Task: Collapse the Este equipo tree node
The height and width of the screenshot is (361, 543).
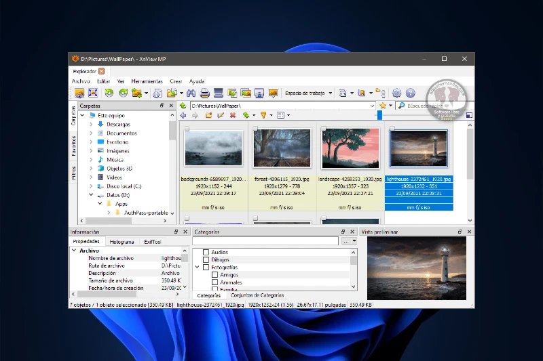Action: (x=82, y=115)
